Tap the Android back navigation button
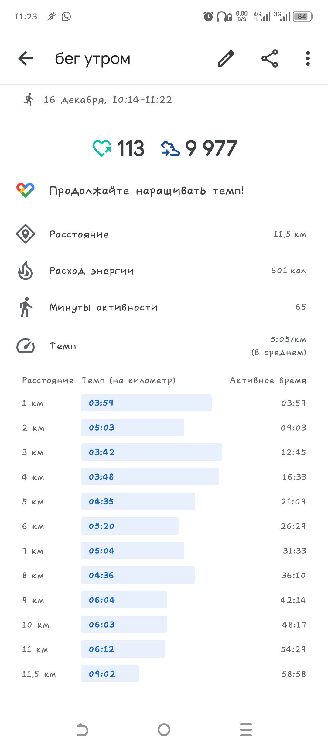This screenshot has height=748, width=328. point(82,730)
